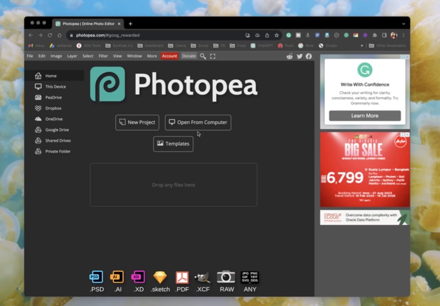Open the Select menu

pos(88,56)
